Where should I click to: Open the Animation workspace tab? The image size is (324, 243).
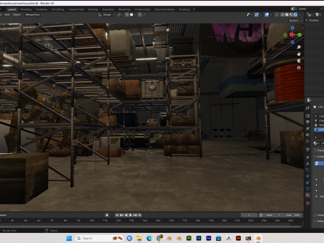coord(108,9)
